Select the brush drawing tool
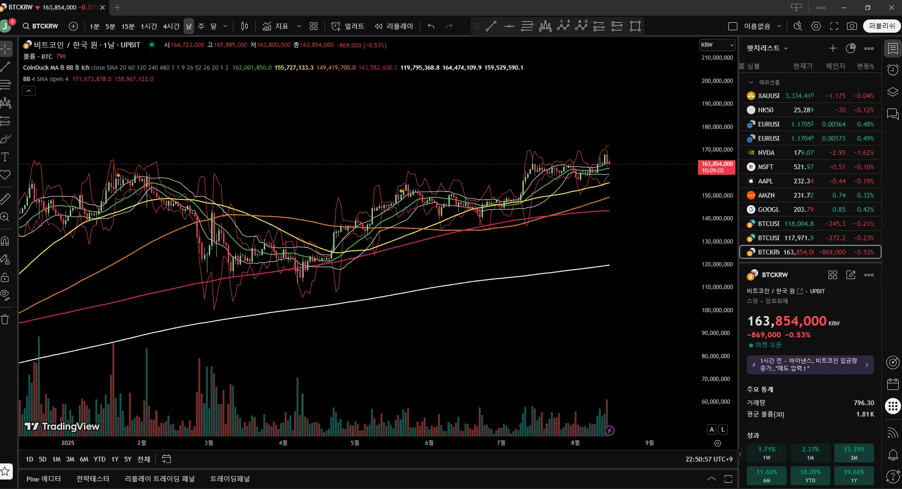The height and width of the screenshot is (489, 902). (x=6, y=139)
